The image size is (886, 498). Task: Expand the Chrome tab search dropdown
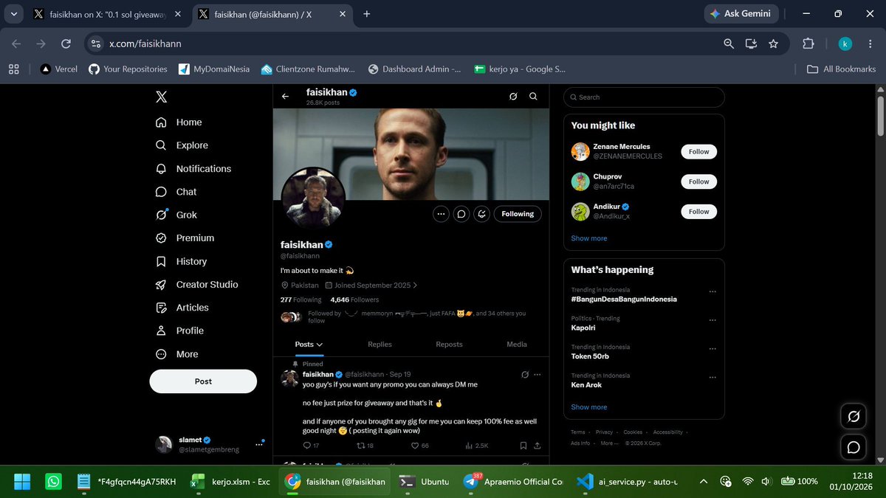[x=14, y=13]
